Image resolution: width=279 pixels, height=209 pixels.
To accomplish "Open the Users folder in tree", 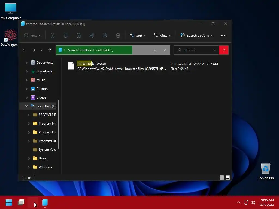I will (40, 158).
